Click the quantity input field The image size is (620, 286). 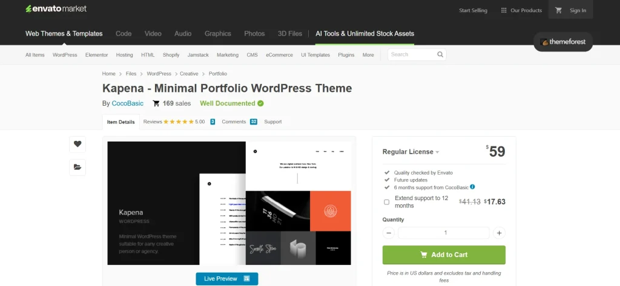(x=444, y=233)
